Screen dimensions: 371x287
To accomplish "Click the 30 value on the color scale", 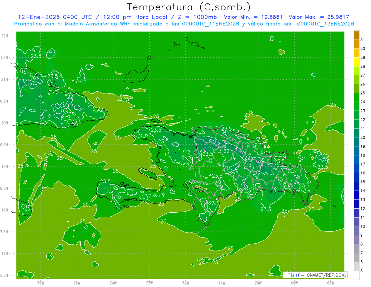I will (363, 49).
